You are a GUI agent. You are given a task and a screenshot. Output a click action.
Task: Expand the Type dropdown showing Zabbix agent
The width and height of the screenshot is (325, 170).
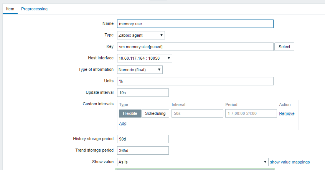pos(141,35)
